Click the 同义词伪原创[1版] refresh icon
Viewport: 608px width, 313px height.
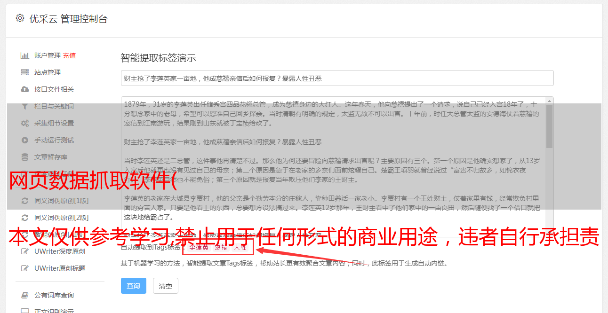(25, 201)
